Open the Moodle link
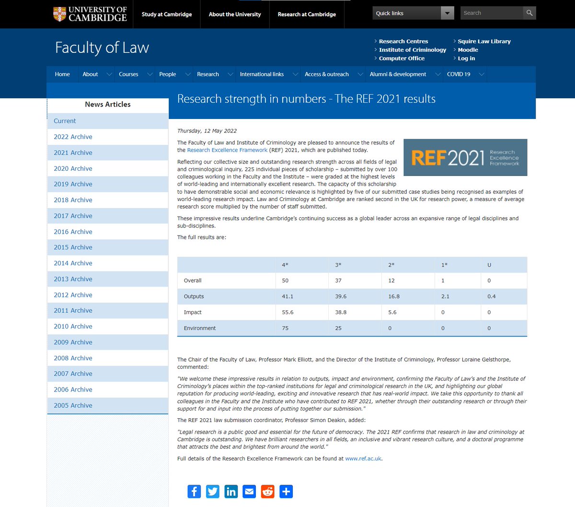Image resolution: width=575 pixels, height=507 pixels. [x=468, y=50]
